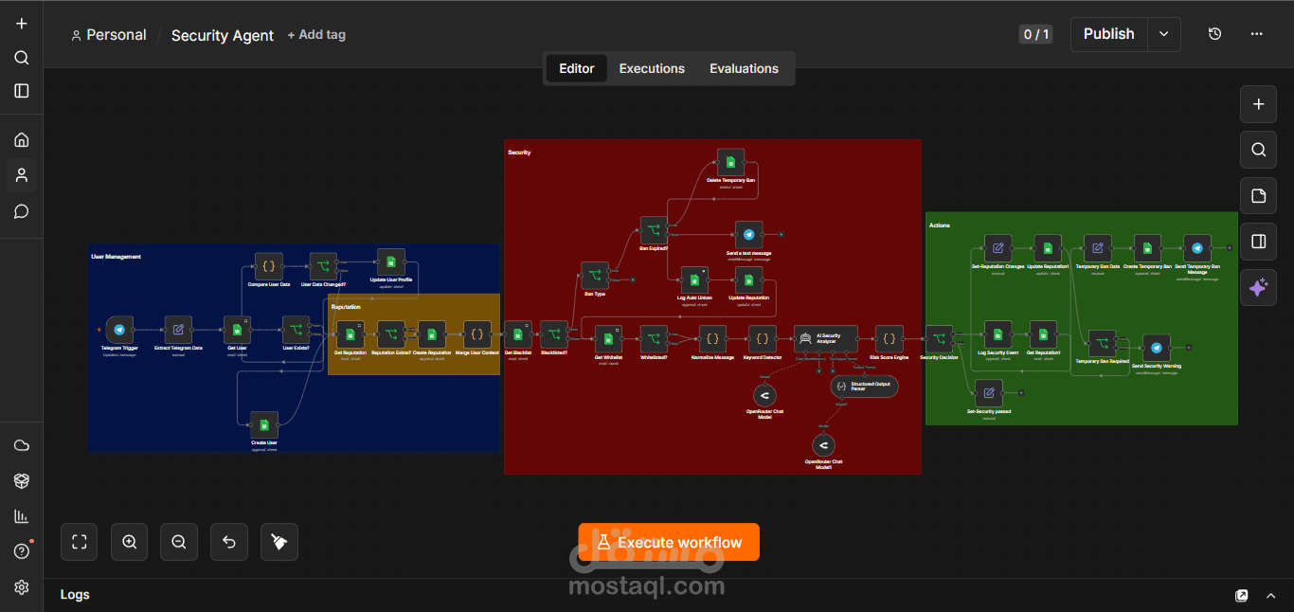Select the Compare User Data code node

coord(269,266)
